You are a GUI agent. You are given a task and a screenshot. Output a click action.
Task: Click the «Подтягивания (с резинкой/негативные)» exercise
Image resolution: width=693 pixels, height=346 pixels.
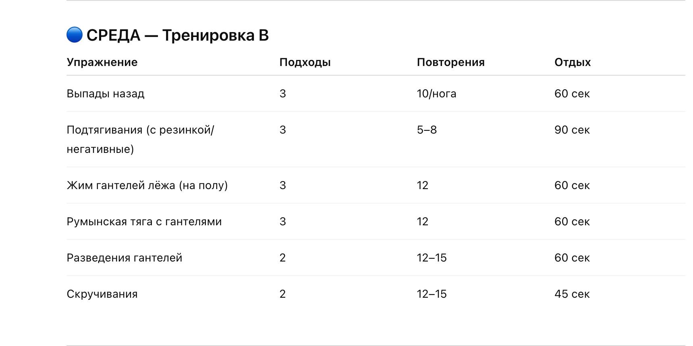140,139
